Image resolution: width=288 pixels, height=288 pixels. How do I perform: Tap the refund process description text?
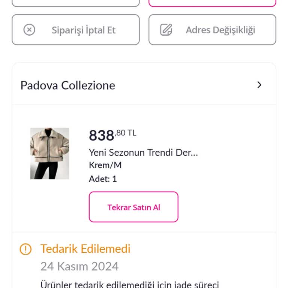(129, 284)
